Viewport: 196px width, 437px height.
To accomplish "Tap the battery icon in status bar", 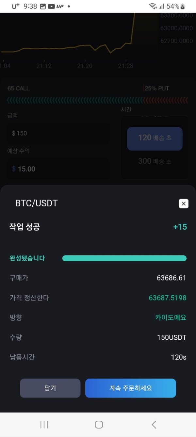I will point(183,6).
